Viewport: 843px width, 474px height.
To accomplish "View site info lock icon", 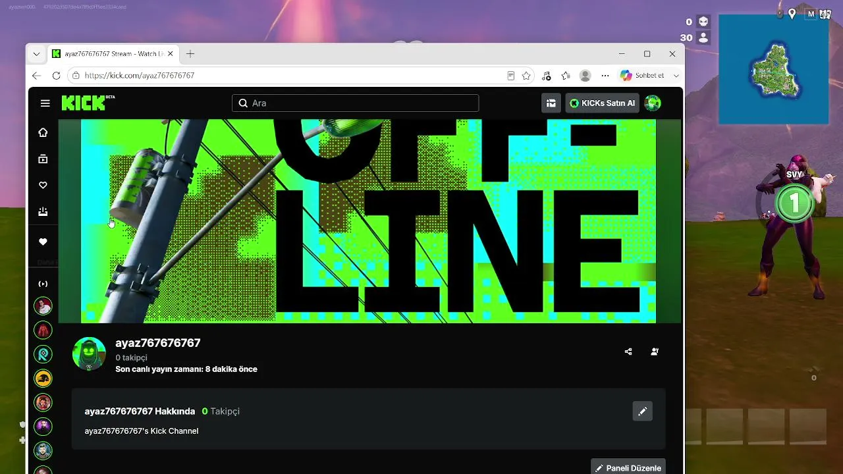I will click(x=76, y=76).
